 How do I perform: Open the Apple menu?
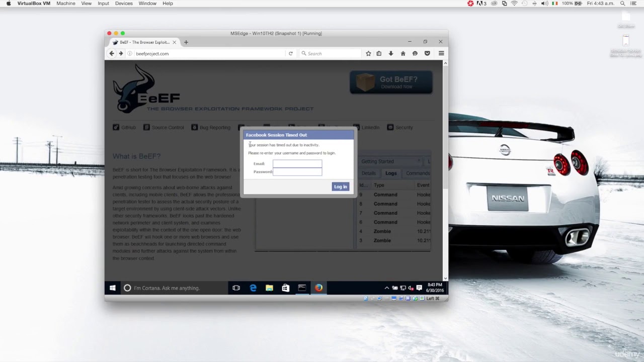(x=8, y=4)
